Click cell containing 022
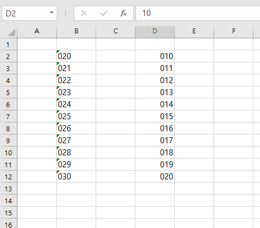Screen dimensions: 260x228 point(76,80)
